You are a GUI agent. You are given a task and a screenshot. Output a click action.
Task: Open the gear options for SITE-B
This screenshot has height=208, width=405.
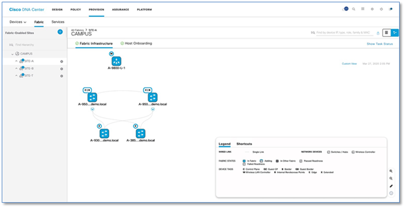point(61,69)
